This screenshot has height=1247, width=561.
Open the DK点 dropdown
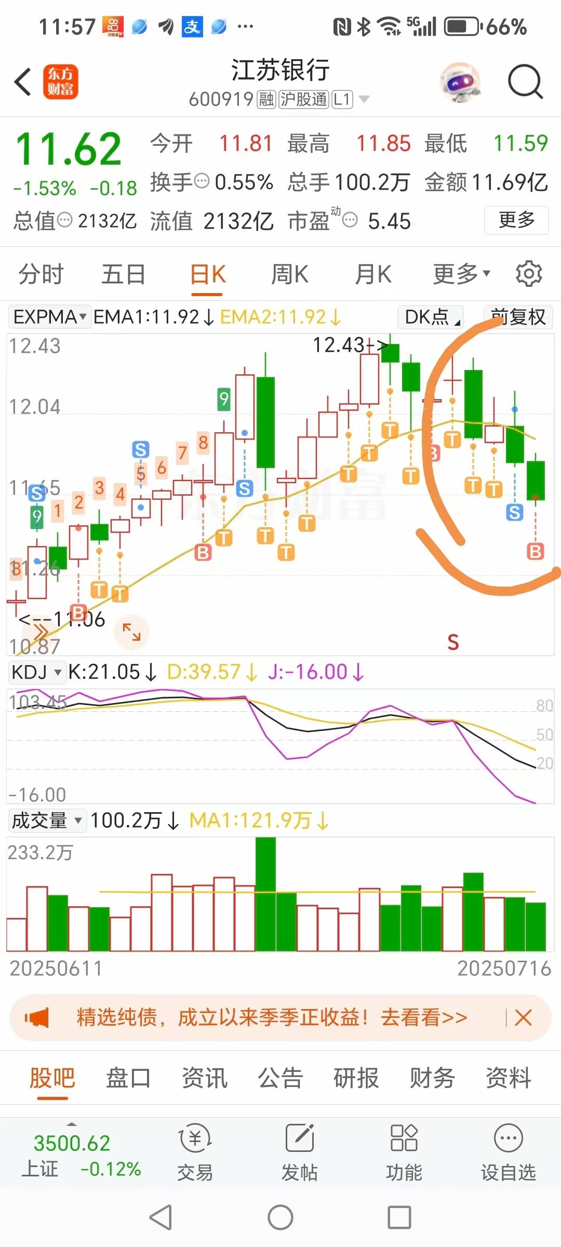pos(431,316)
